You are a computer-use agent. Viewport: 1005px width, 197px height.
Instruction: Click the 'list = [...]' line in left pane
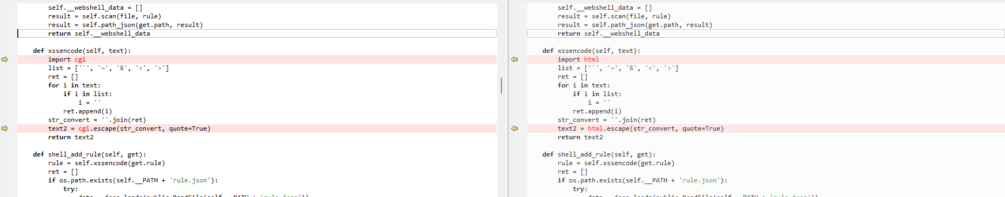click(x=109, y=68)
